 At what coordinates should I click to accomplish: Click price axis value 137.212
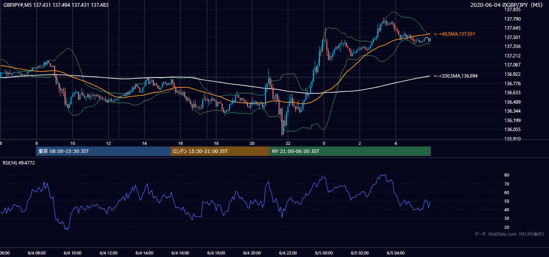click(512, 56)
